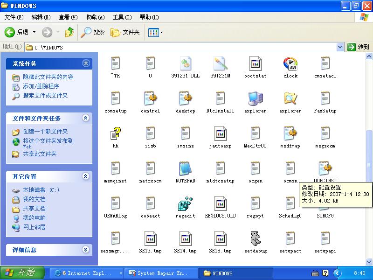Viewport: 373px width, 280px height.
Task: Click 创建一个新文件夹 link
Action: point(45,132)
